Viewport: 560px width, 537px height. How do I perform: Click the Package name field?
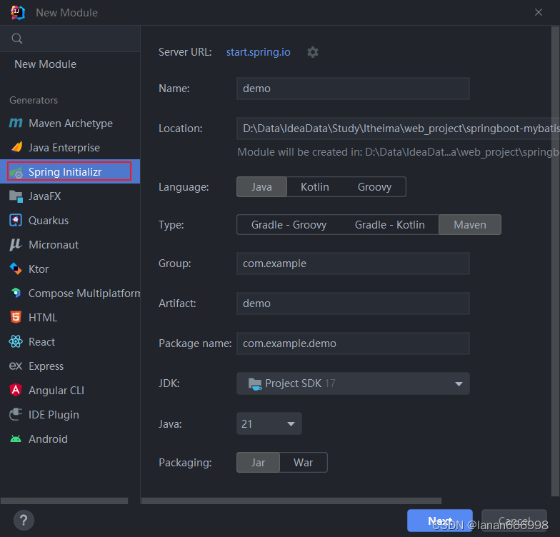(x=353, y=343)
